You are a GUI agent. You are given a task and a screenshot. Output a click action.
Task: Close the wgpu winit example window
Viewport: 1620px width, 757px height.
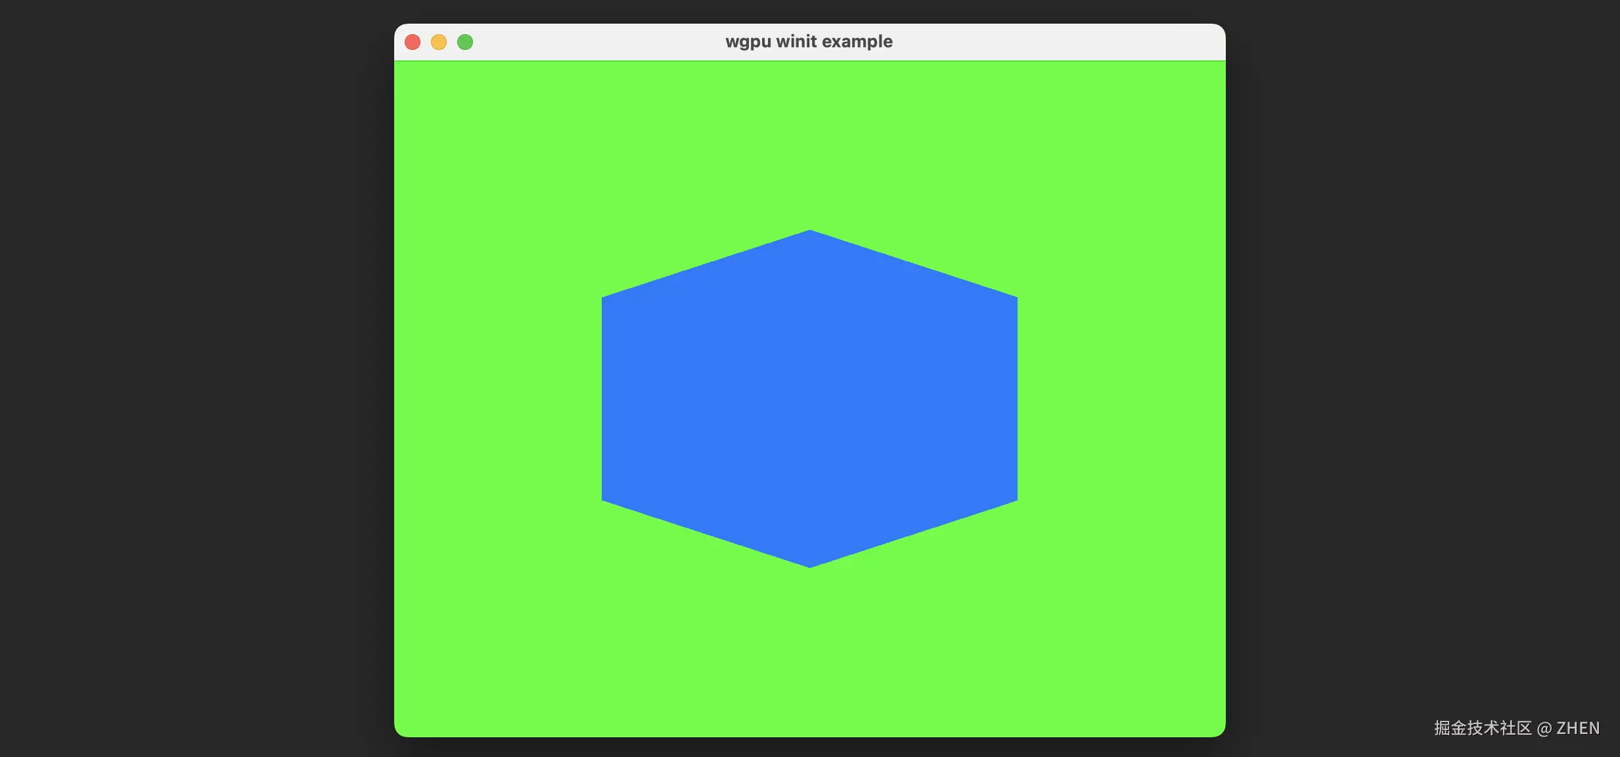click(413, 42)
